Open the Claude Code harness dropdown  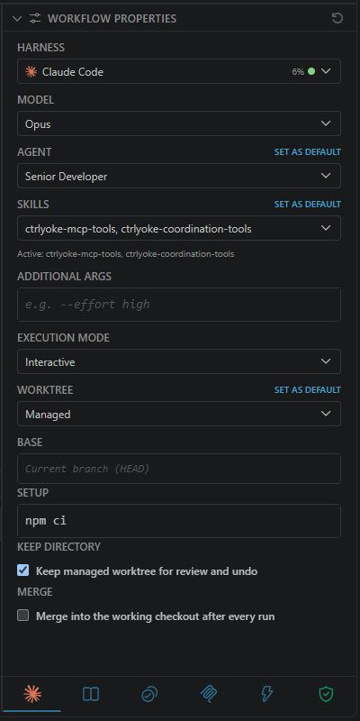[179, 71]
